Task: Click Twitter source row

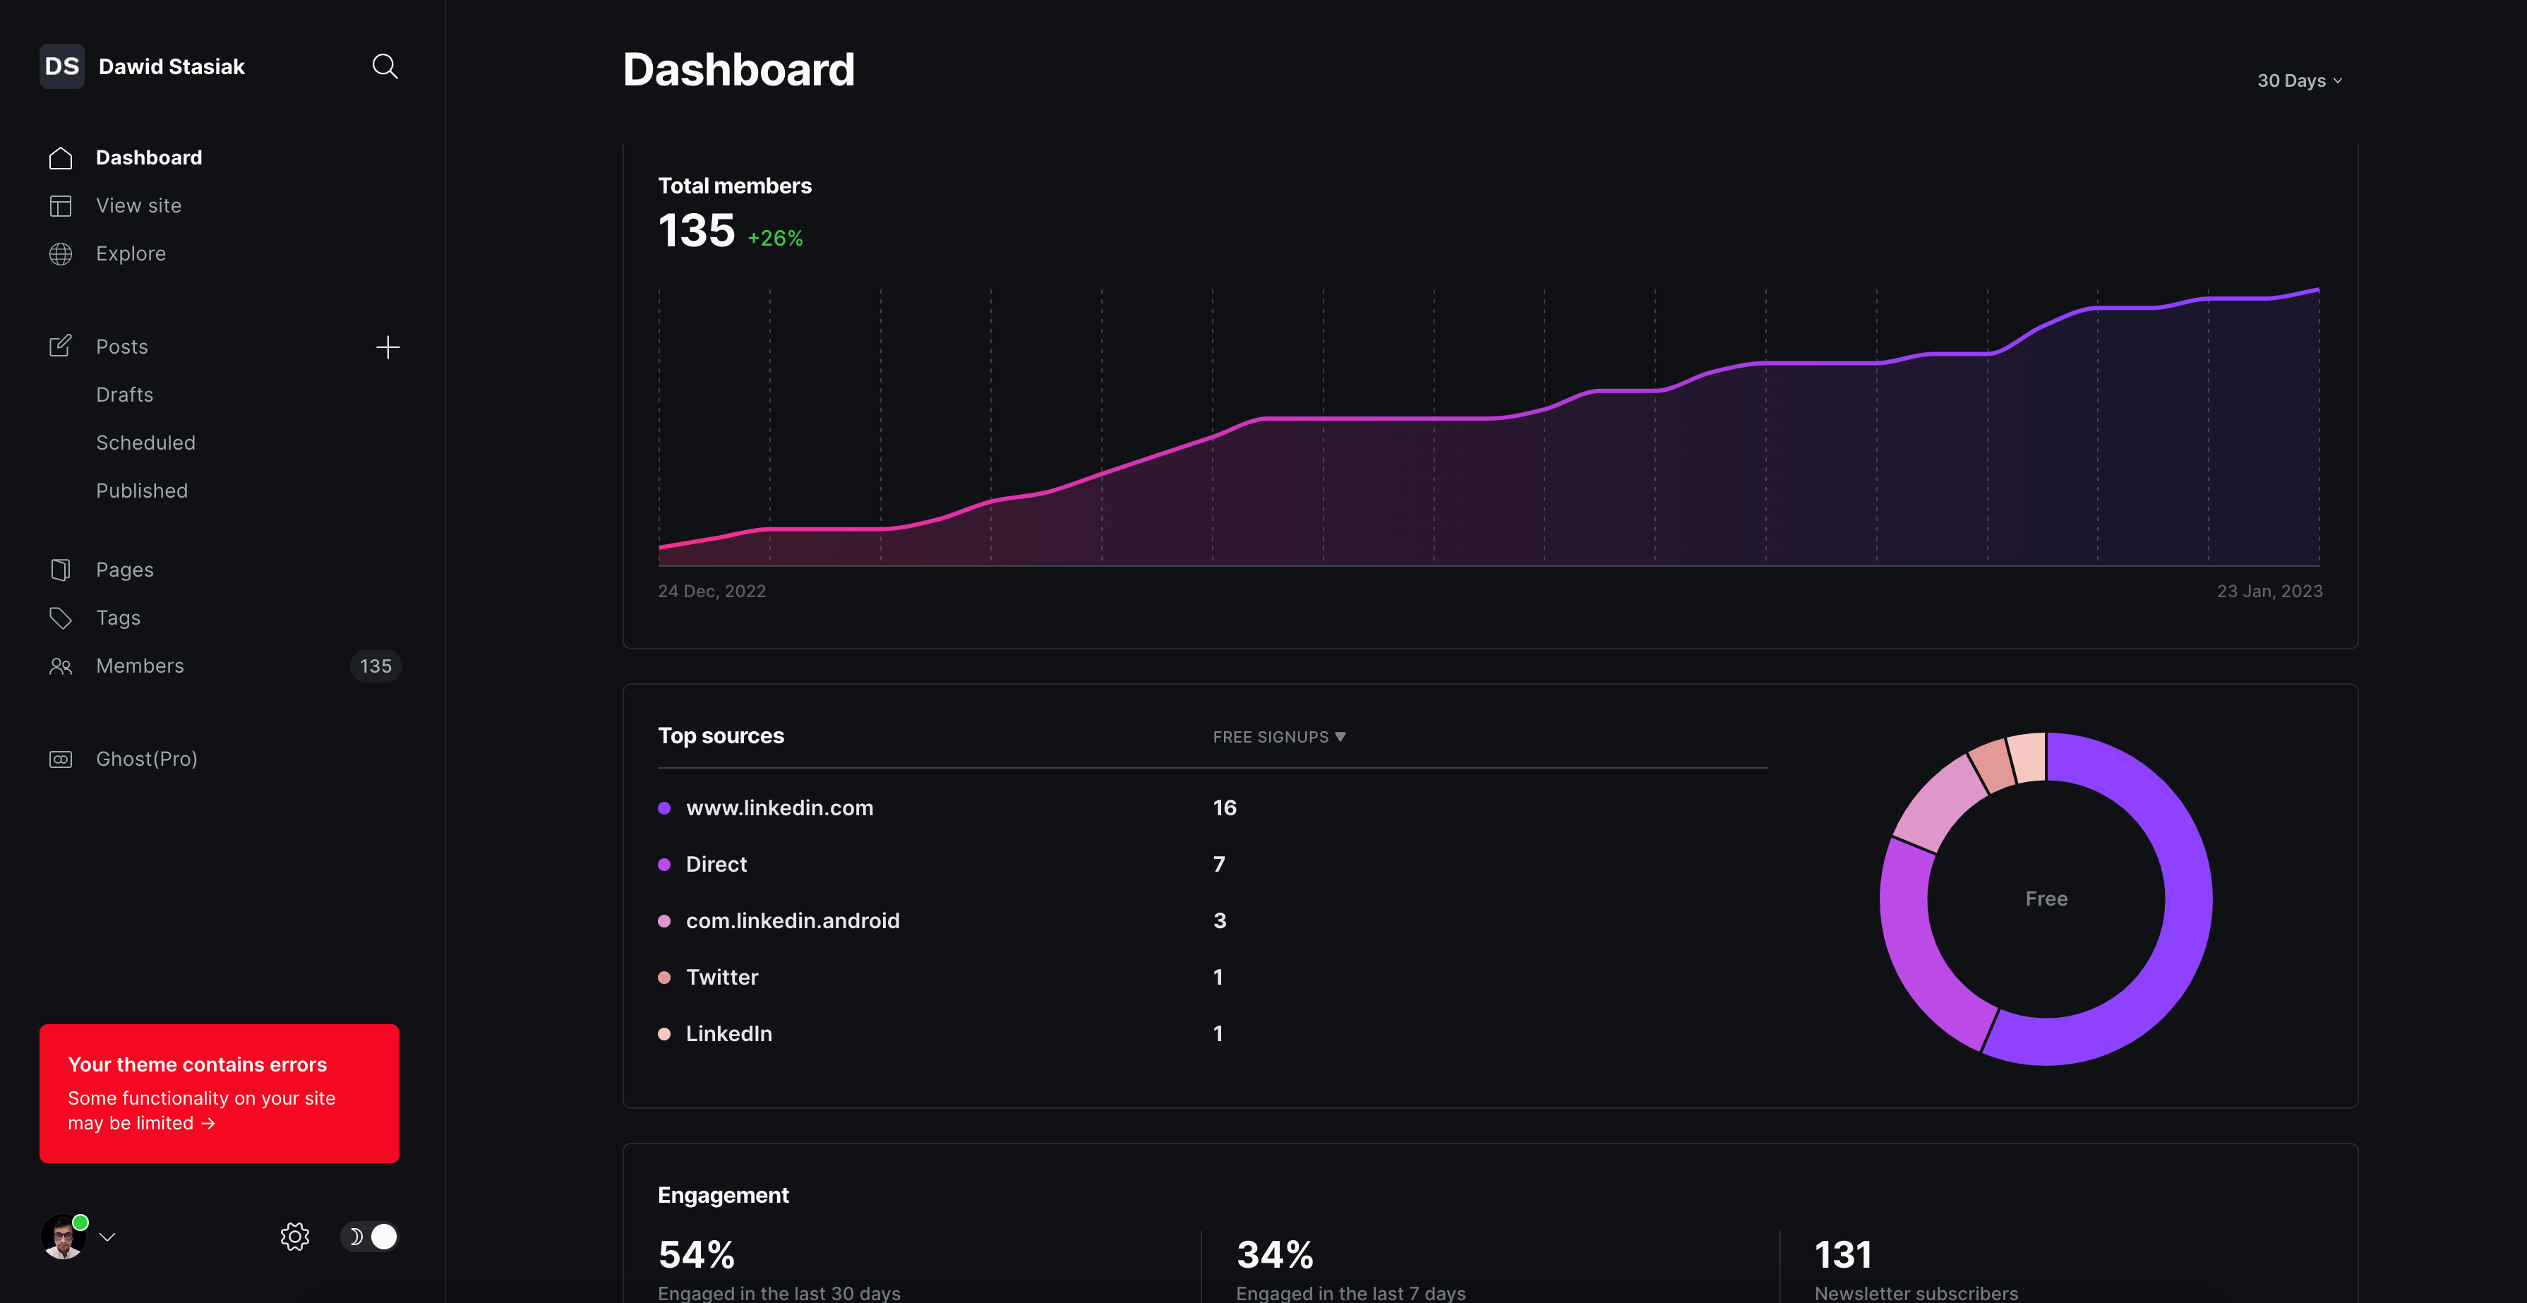Action: coord(1211,977)
